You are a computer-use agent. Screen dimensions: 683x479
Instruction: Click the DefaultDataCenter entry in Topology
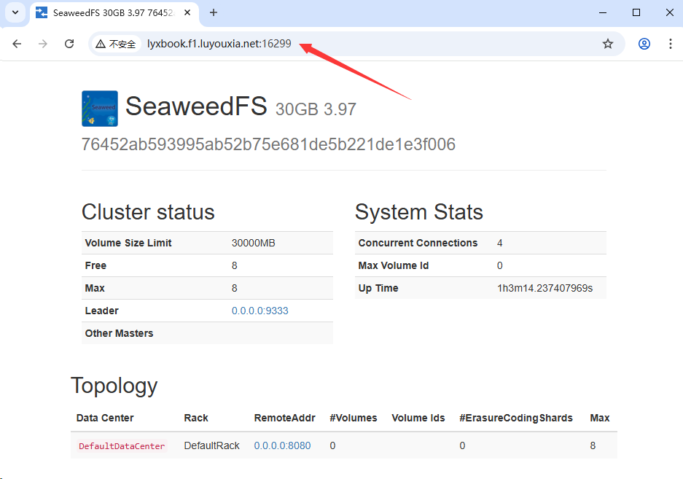coord(121,445)
